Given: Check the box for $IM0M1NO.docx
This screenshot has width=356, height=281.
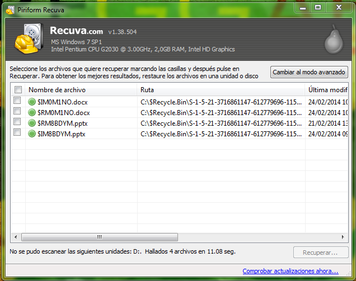Looking at the screenshot, I should (17, 101).
